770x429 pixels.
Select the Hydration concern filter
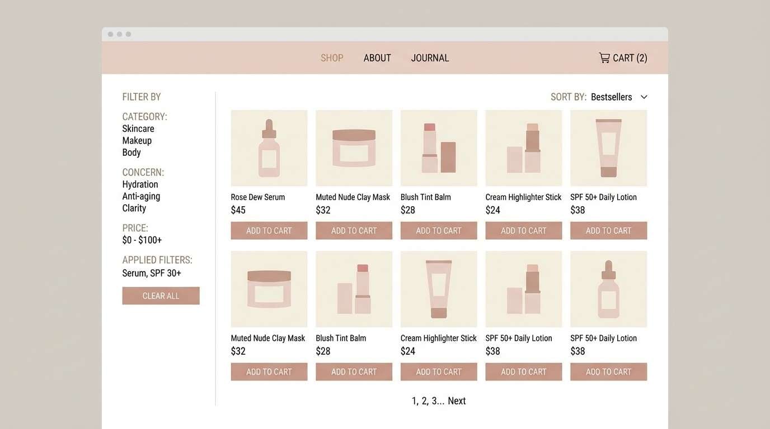tap(140, 184)
